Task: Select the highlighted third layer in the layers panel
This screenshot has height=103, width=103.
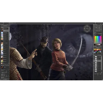Action: click(x=97, y=61)
